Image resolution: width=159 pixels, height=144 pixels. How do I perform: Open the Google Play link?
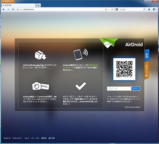tap(39, 65)
